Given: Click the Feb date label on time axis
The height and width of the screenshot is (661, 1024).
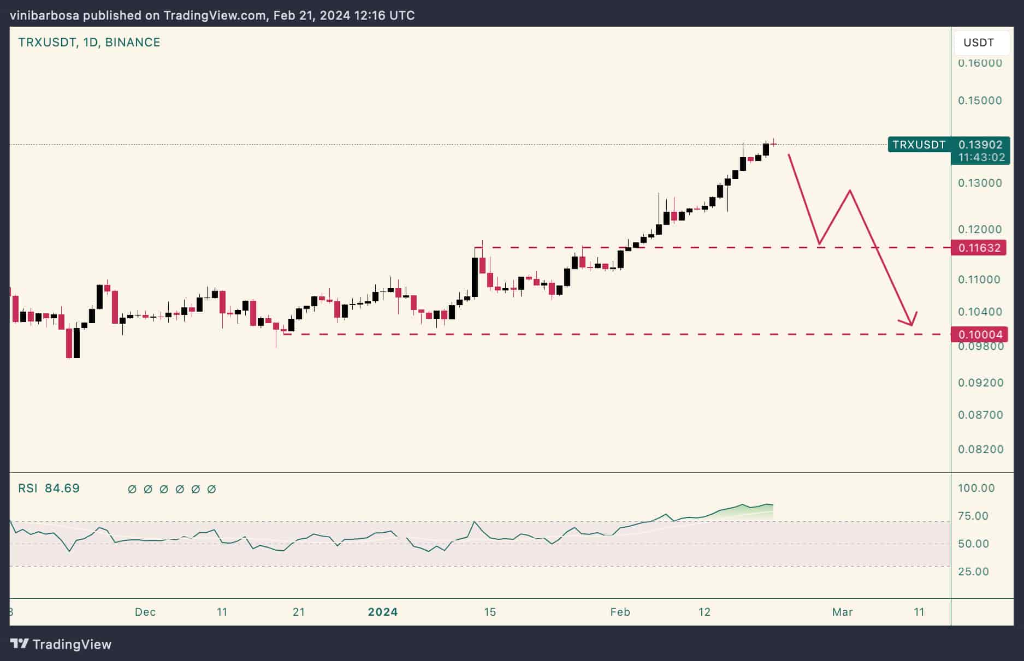Looking at the screenshot, I should click(620, 612).
